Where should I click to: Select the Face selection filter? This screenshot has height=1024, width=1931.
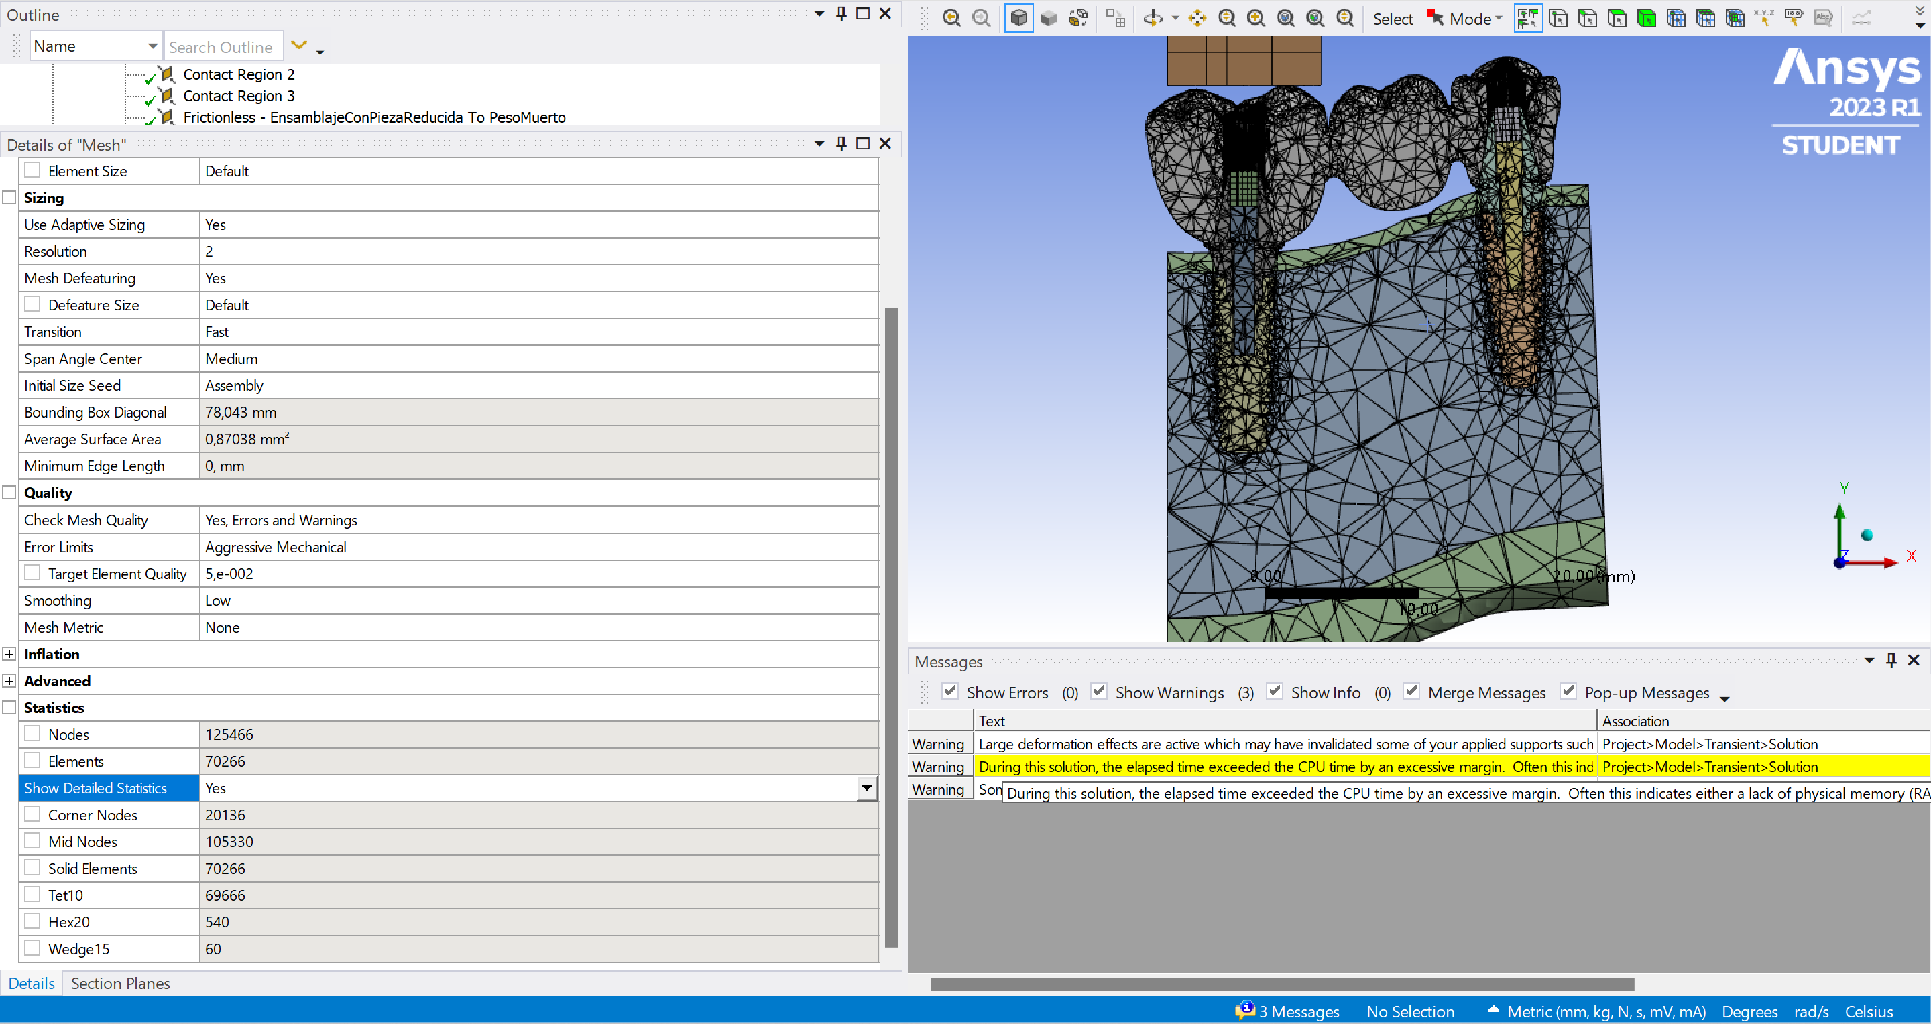point(1617,18)
